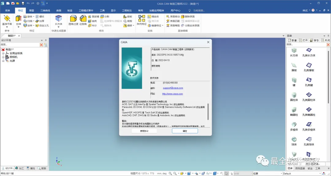331x176 pixels.
Task: Select the 分割 split tool
Action: click(105, 17)
